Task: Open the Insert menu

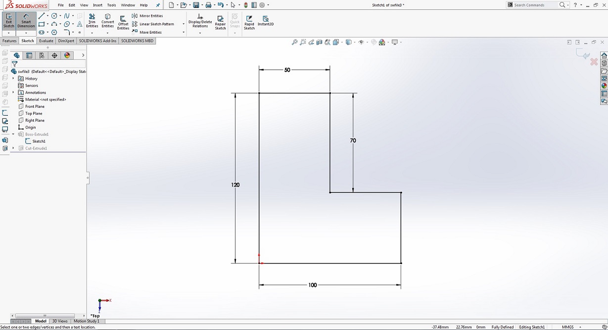Action: (98, 5)
